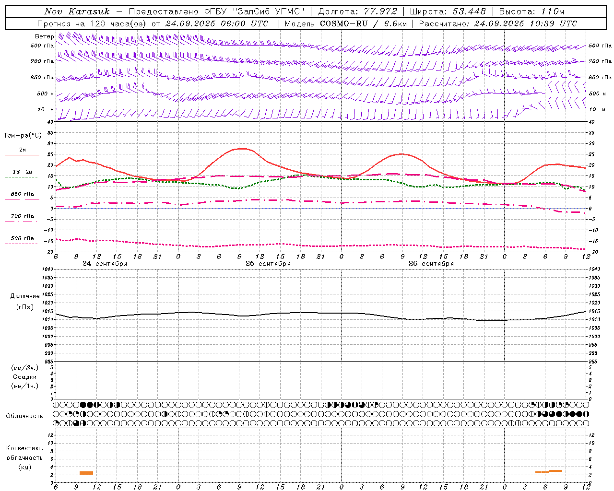Click the (км) convective cloud unit label
This screenshot has height=491, width=614.
click(24, 467)
